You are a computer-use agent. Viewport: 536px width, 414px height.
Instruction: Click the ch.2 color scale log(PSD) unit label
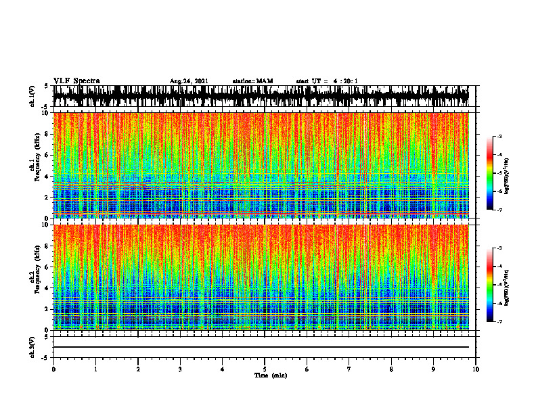coord(507,287)
